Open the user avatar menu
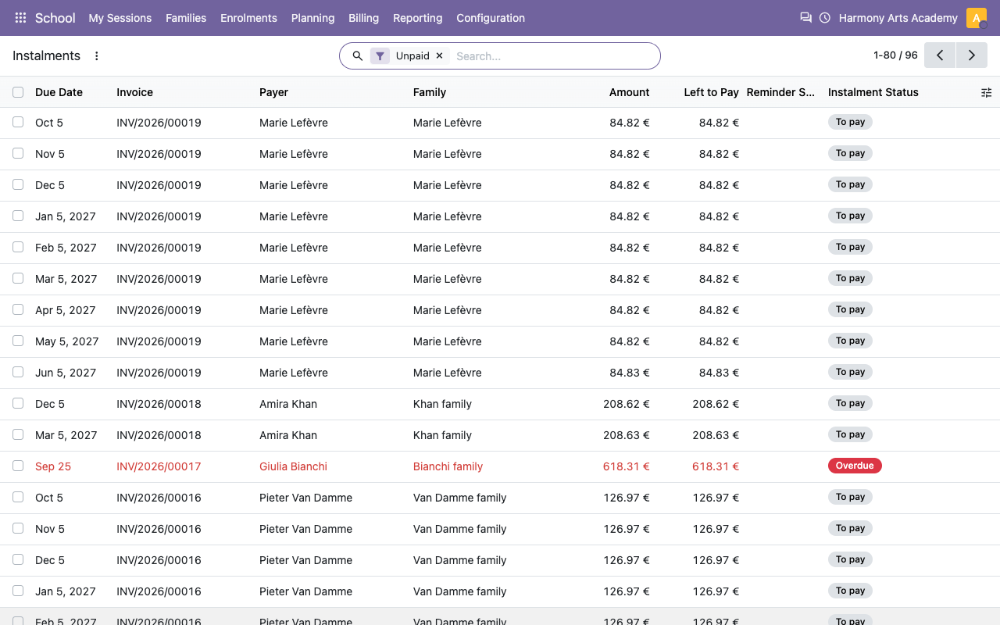Screen dimensions: 1000x625 pyautogui.click(x=977, y=18)
